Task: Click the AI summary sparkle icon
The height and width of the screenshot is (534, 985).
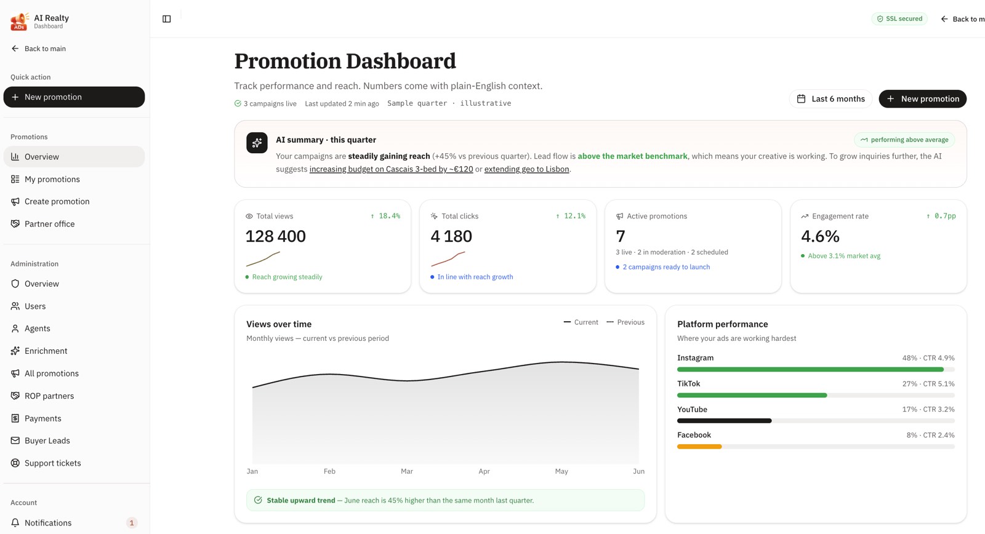Action: 257,143
